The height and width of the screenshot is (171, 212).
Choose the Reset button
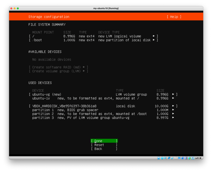pos(104,145)
